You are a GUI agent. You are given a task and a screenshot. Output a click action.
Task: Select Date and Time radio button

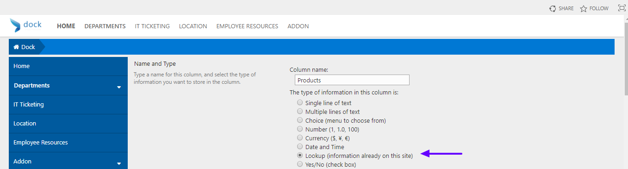click(x=300, y=147)
